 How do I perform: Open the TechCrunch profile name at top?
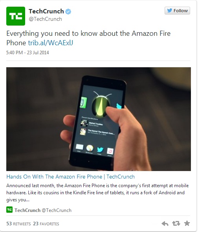click(x=46, y=11)
